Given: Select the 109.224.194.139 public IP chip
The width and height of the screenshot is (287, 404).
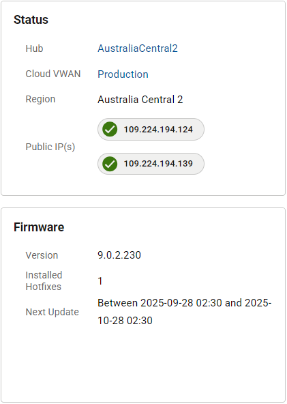Looking at the screenshot, I should click(x=151, y=164).
